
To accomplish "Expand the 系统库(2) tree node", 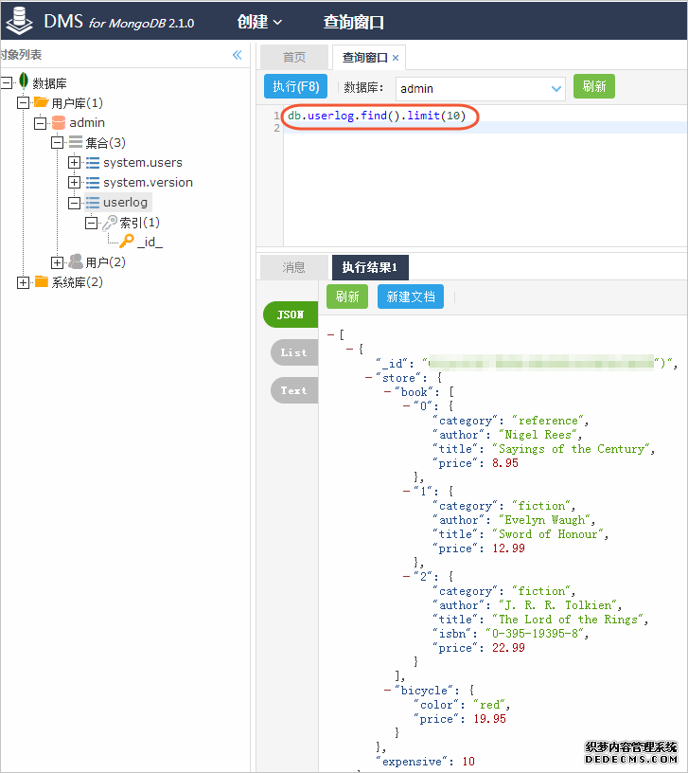I will click(24, 282).
